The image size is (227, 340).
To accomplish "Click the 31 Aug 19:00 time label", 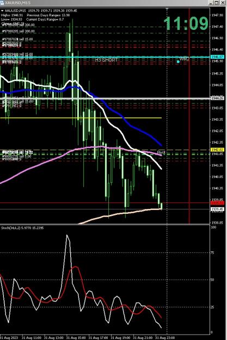I will pos(119,338).
